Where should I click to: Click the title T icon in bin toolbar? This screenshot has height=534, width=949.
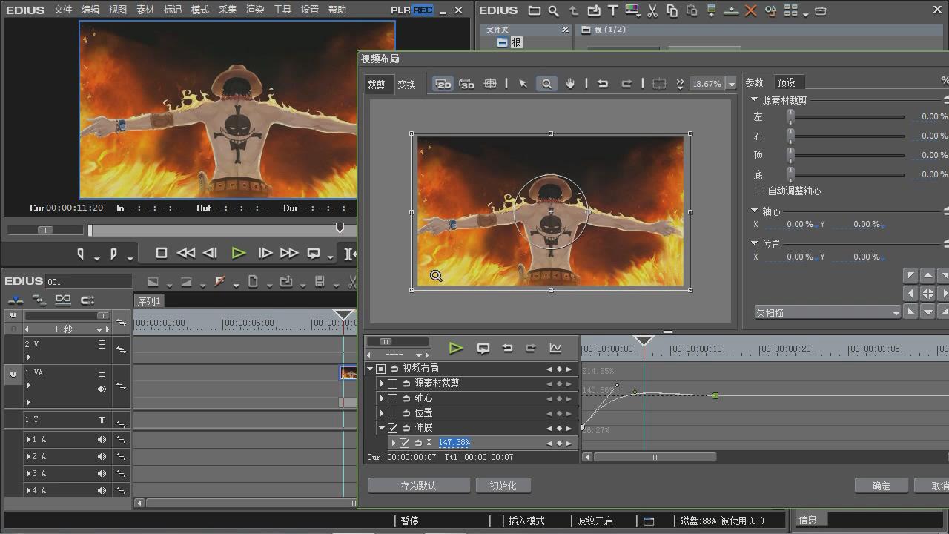(612, 10)
